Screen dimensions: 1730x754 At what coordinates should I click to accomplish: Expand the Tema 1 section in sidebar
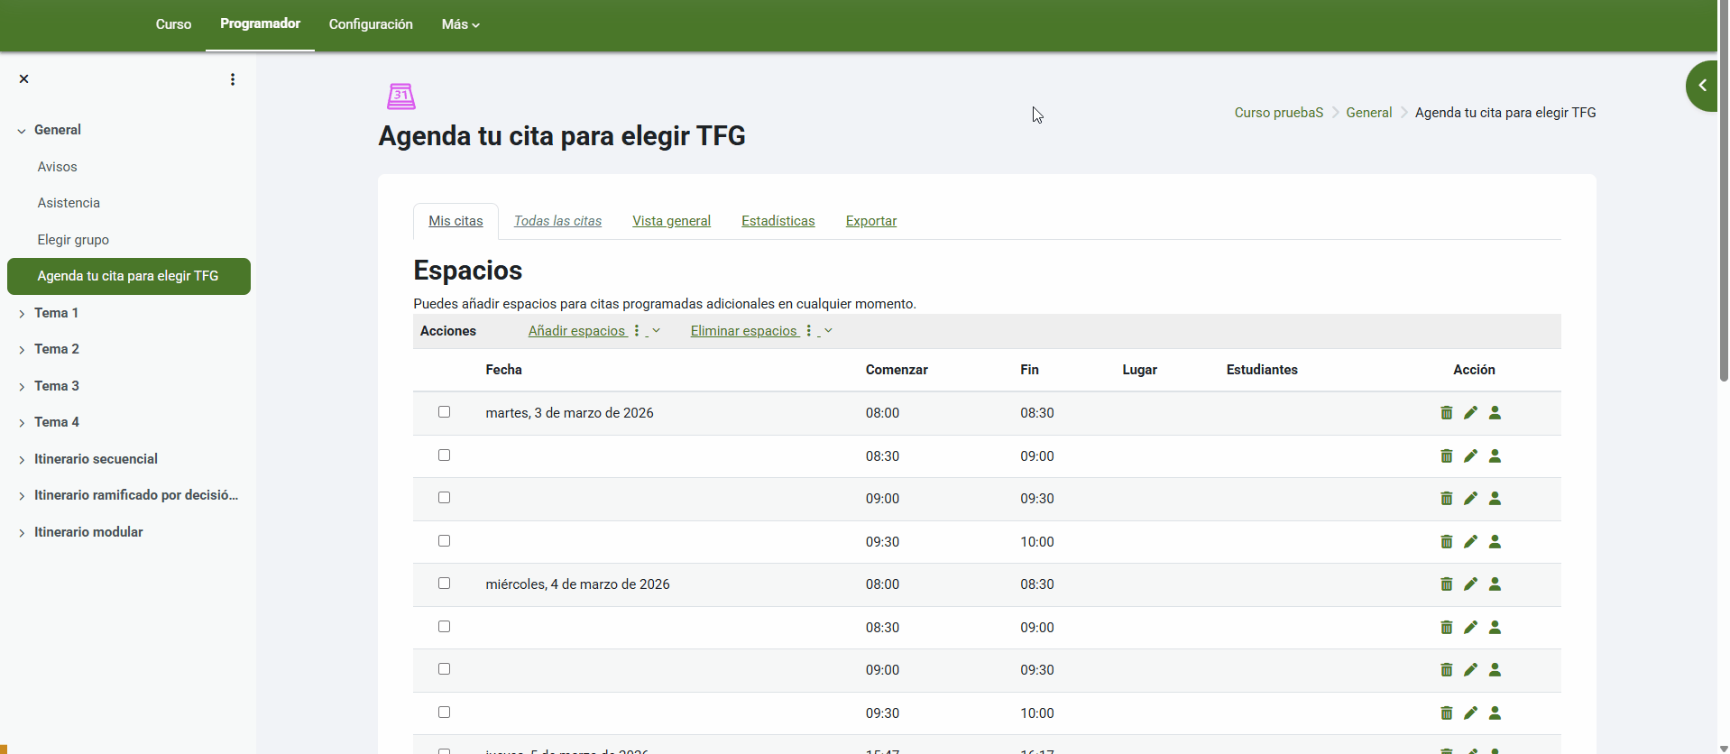pyautogui.click(x=22, y=314)
